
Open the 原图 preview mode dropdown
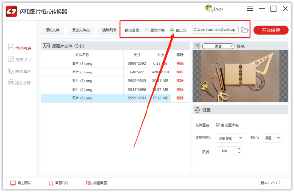(x=218, y=46)
